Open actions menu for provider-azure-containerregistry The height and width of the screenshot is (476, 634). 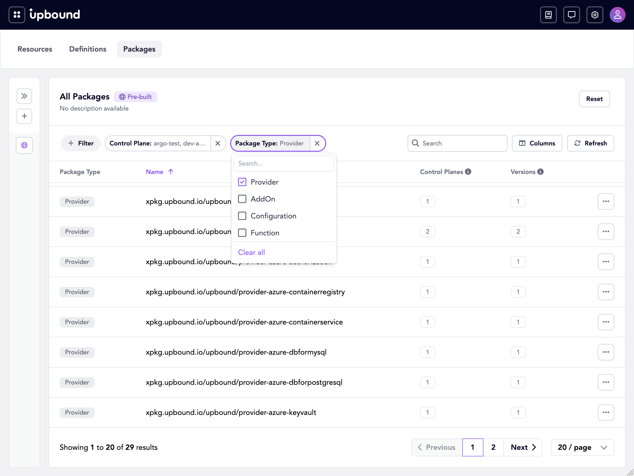(606, 292)
